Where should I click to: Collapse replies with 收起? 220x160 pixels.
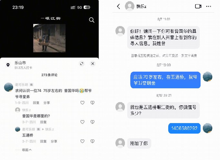[x=27, y=150]
